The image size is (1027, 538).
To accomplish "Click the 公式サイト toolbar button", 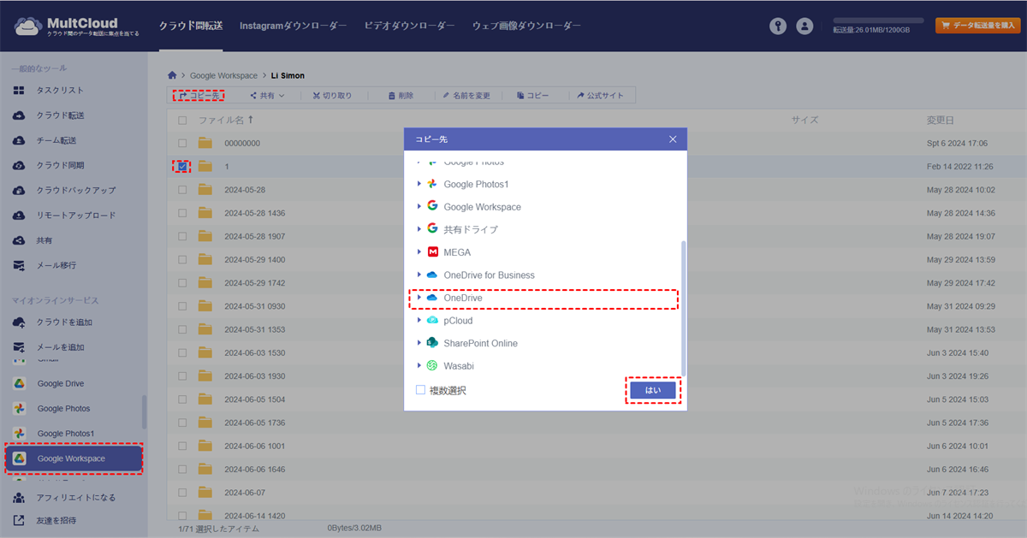I will 600,96.
